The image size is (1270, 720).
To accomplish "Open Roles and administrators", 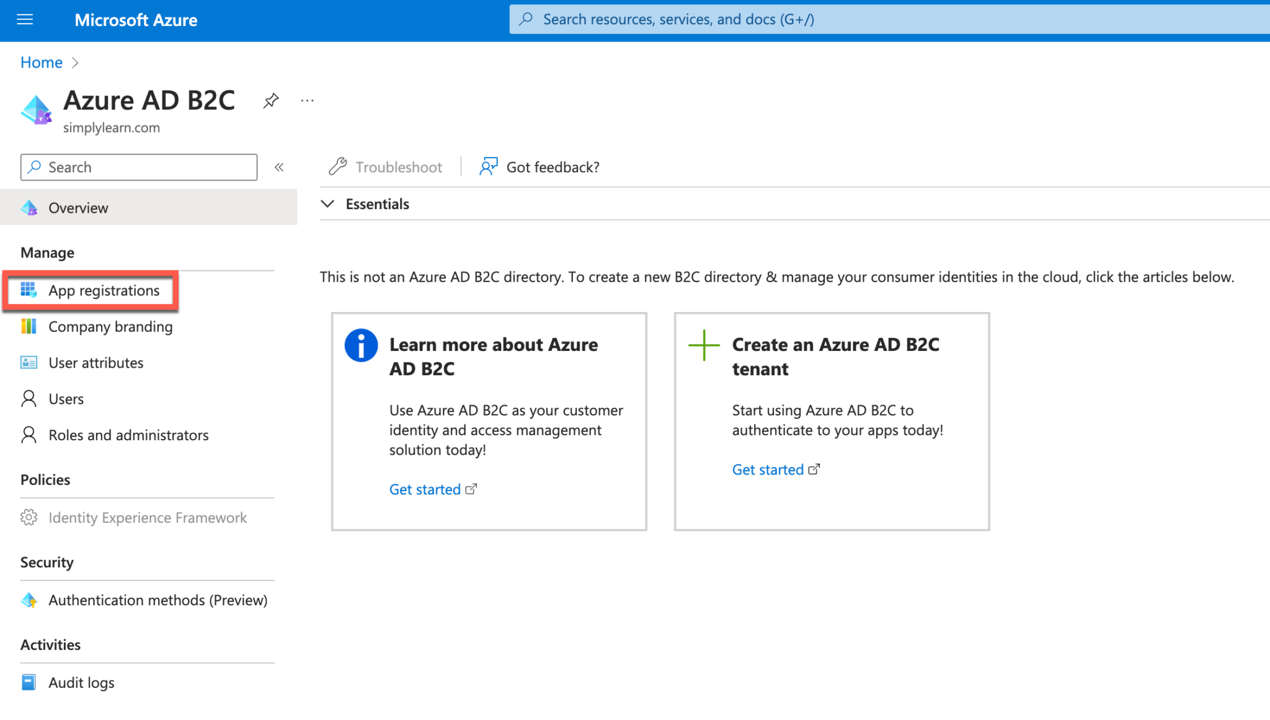I will click(x=128, y=435).
